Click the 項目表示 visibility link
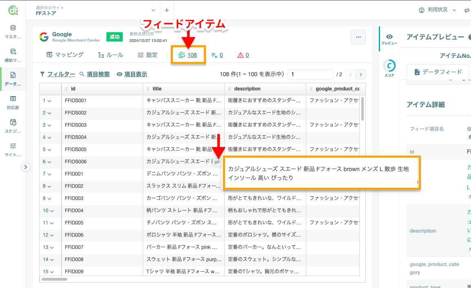Screen dimensions: 471x288 point(132,74)
